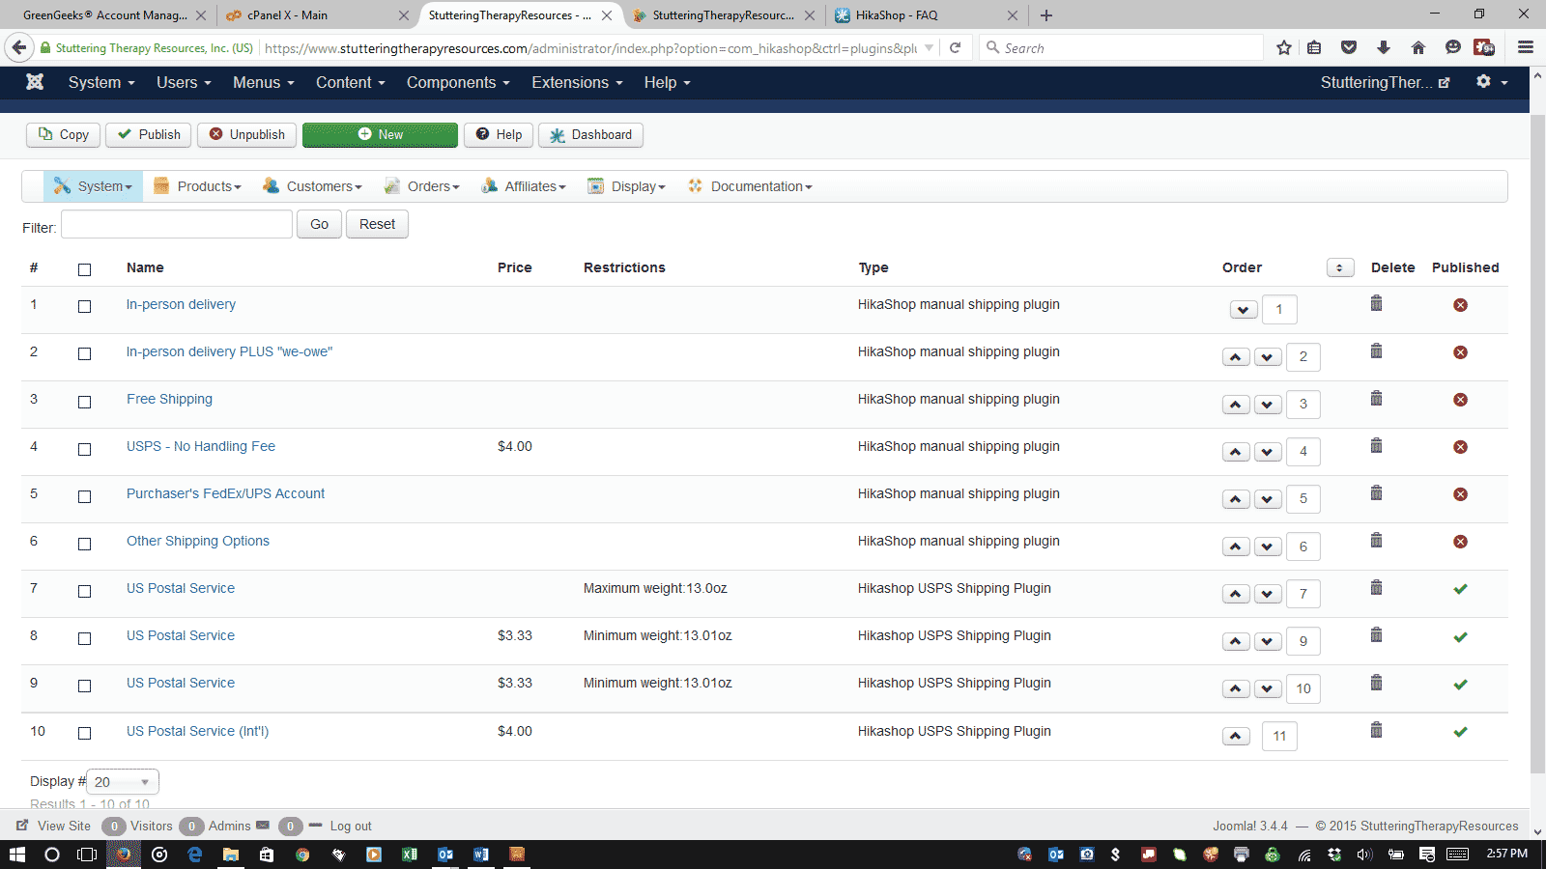
Task: Expand the HikaShop Products dropdown
Action: click(197, 186)
